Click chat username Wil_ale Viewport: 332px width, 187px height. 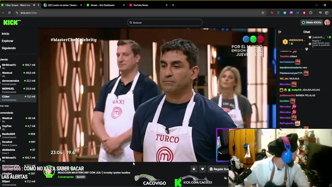click(283, 79)
